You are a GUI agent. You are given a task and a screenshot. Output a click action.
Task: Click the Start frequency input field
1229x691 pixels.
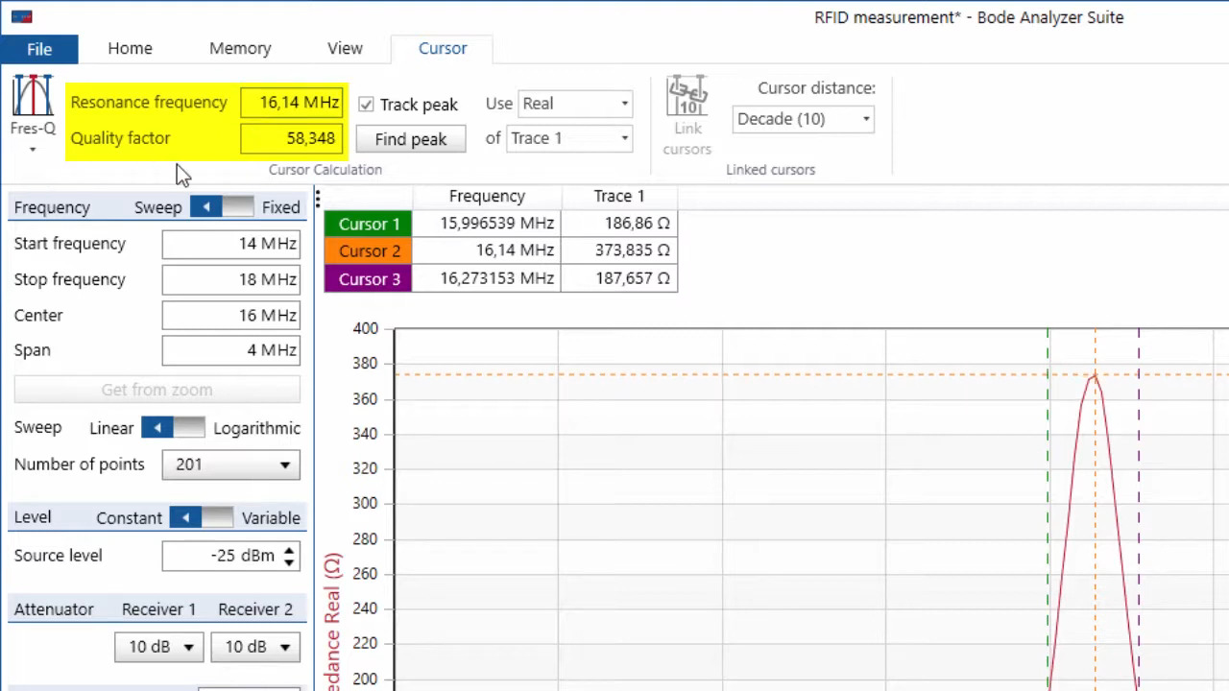pyautogui.click(x=231, y=244)
